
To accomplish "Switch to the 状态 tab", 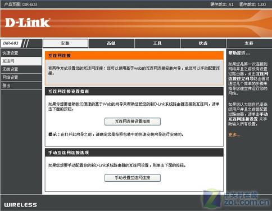I will click(203, 43).
